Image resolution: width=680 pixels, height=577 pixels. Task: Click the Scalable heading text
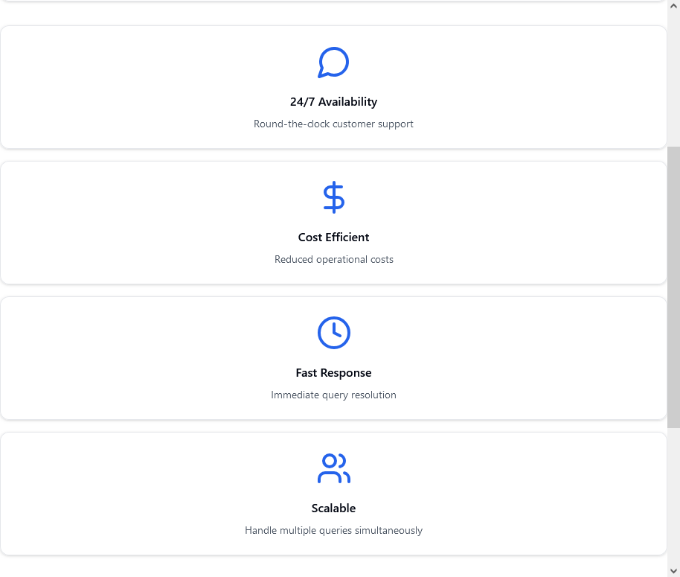point(333,508)
